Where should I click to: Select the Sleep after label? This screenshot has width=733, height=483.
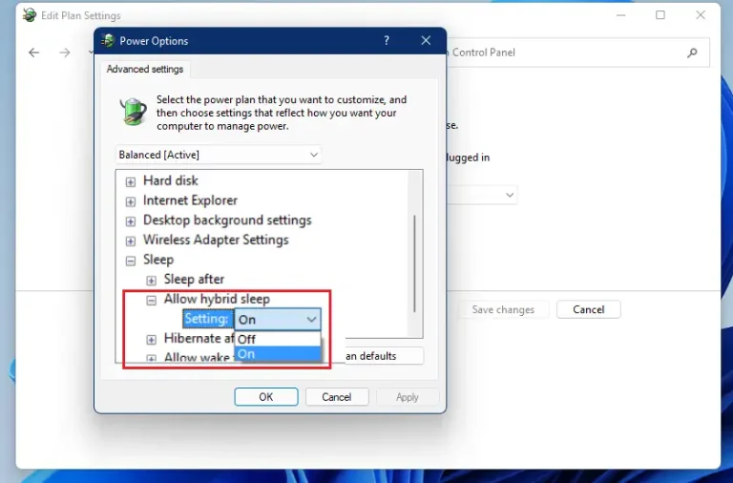194,279
